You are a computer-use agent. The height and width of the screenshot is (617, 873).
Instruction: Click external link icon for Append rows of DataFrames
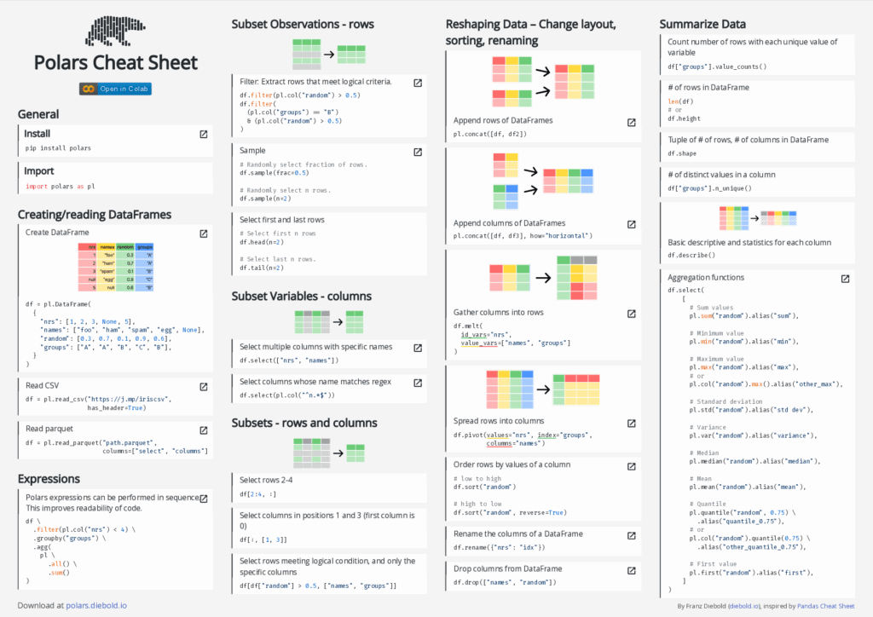[631, 123]
